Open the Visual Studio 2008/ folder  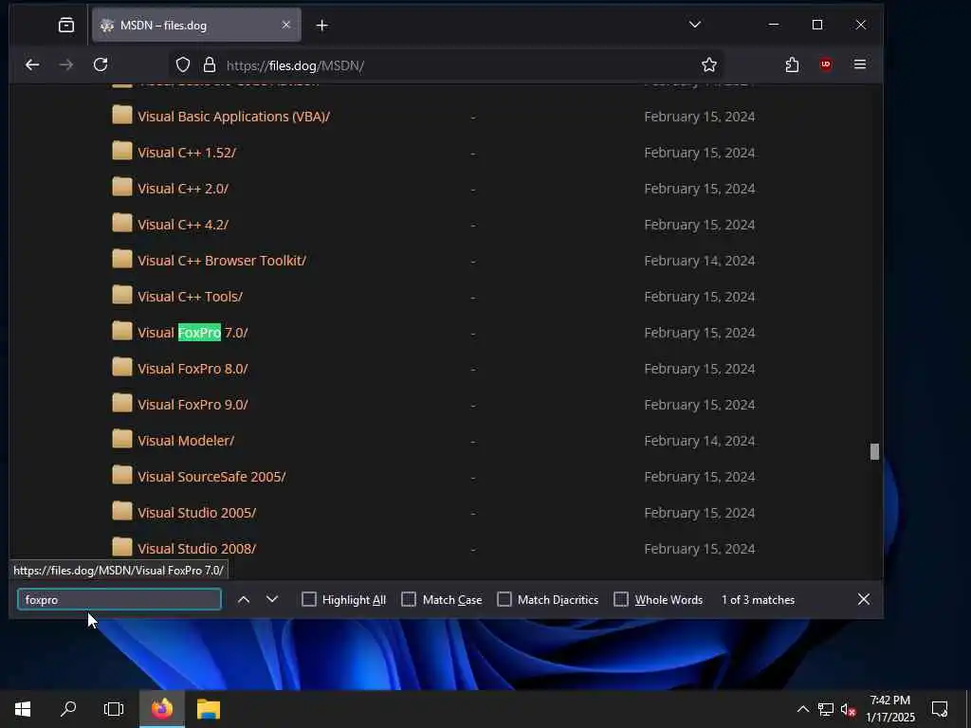click(x=197, y=549)
